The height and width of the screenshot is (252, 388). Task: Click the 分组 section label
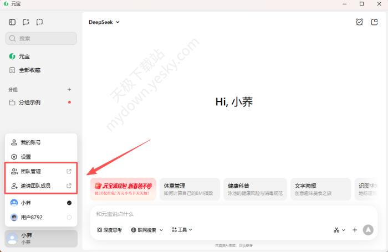(x=13, y=90)
